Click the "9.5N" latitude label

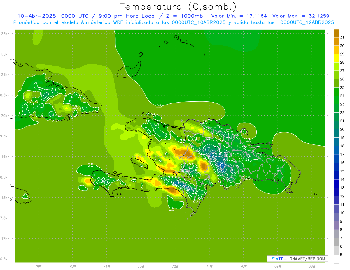[4, 136]
